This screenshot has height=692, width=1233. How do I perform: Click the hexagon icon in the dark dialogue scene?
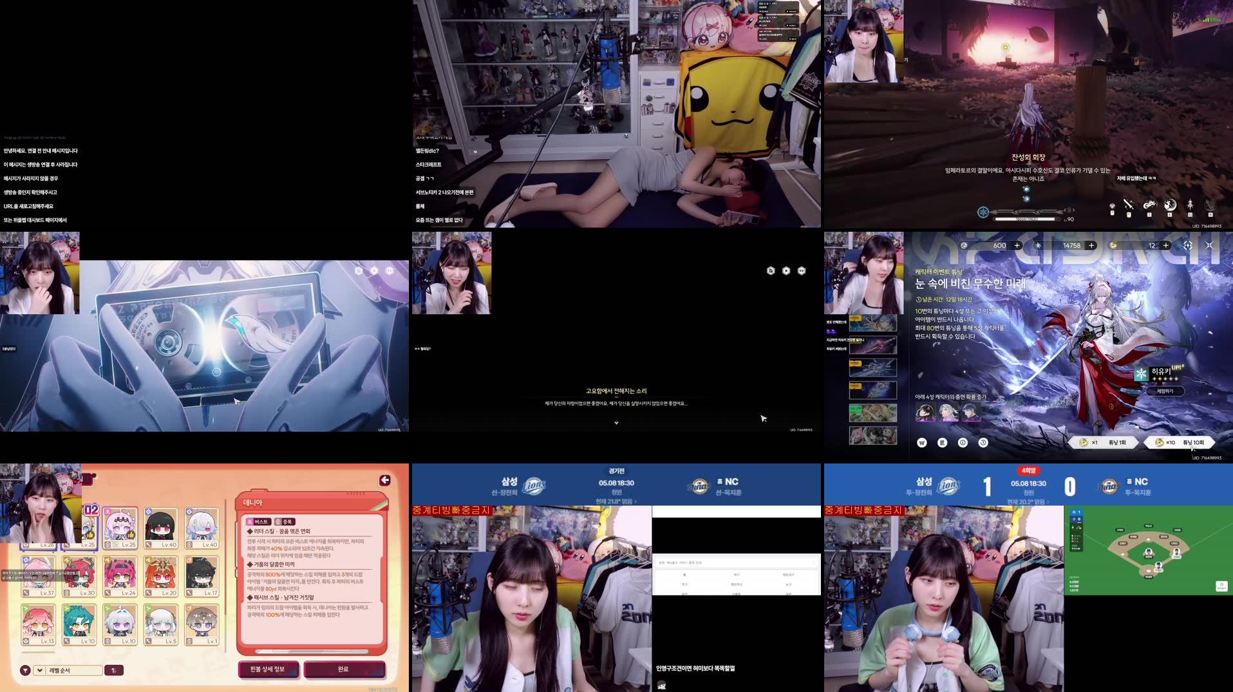(802, 271)
